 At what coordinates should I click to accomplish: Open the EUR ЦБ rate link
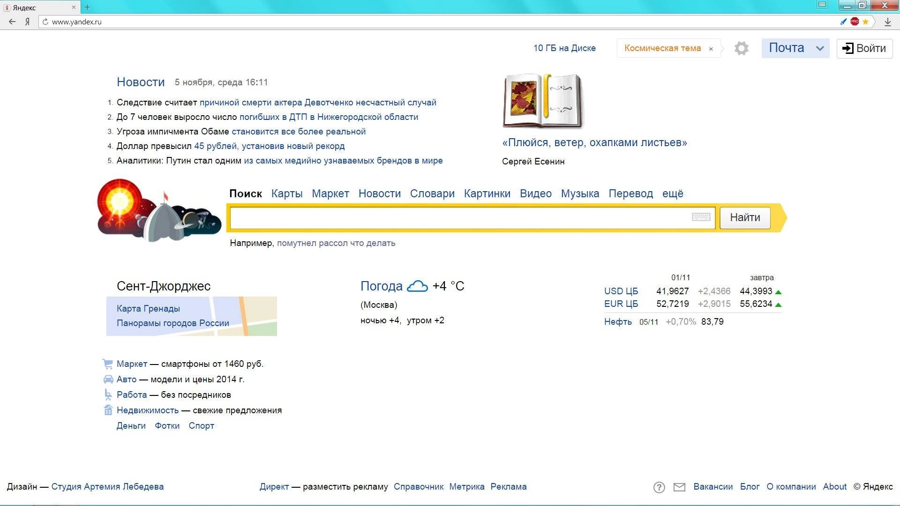621,304
